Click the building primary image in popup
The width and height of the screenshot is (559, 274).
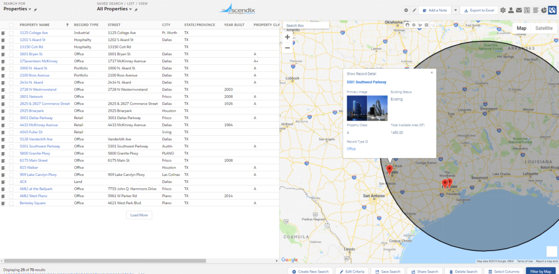(367, 108)
